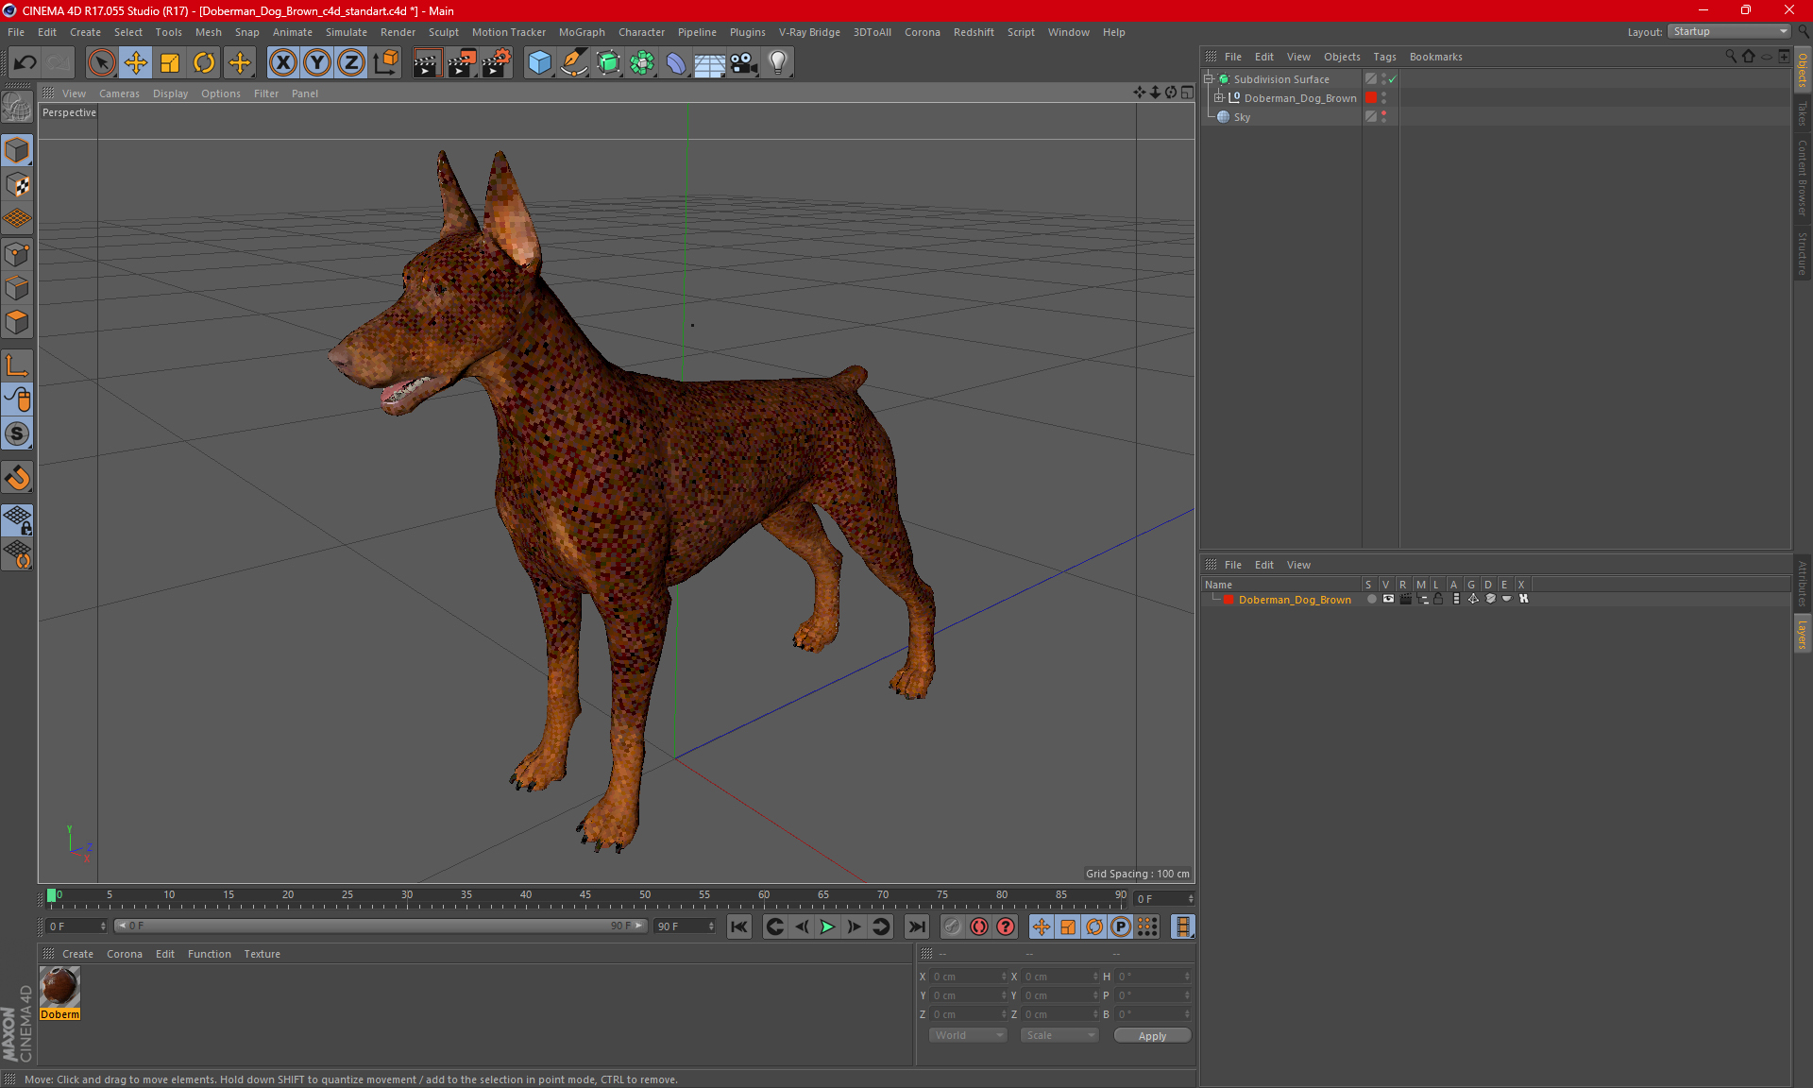Viewport: 1813px width, 1088px height.
Task: Add a Camera object
Action: click(744, 63)
